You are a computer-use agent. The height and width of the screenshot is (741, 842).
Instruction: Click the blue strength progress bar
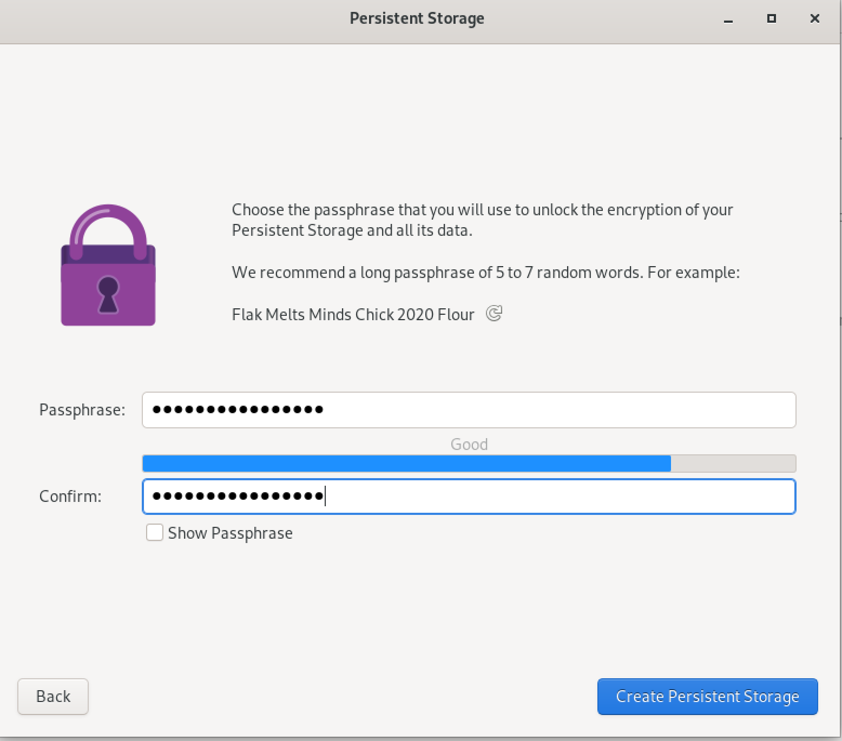point(406,463)
